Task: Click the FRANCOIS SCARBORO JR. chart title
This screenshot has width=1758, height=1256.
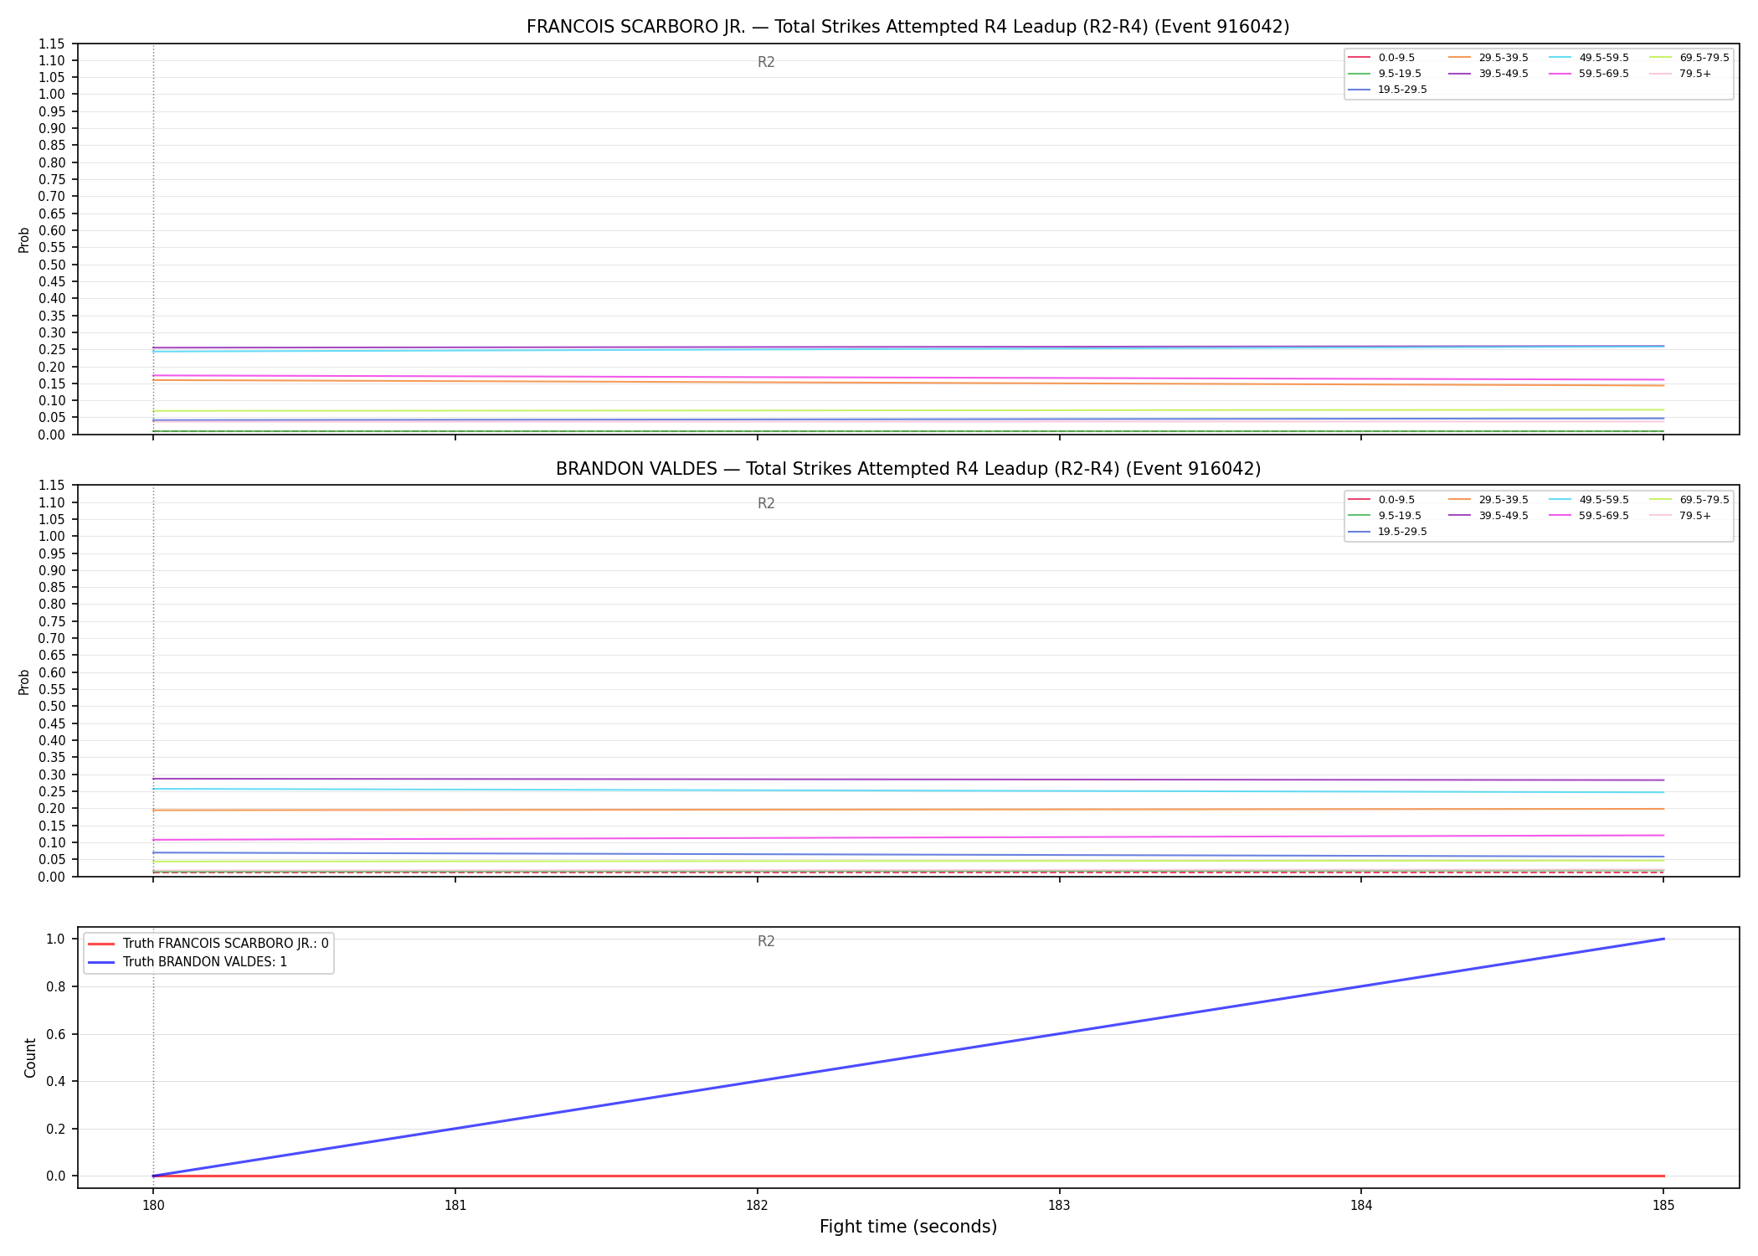Action: tap(907, 27)
